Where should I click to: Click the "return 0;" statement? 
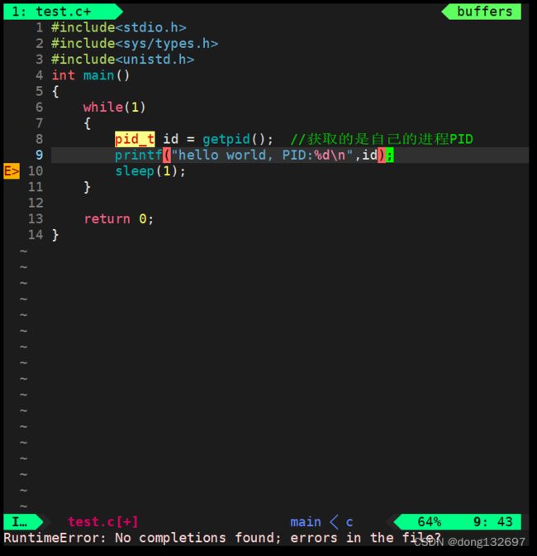[x=119, y=218]
